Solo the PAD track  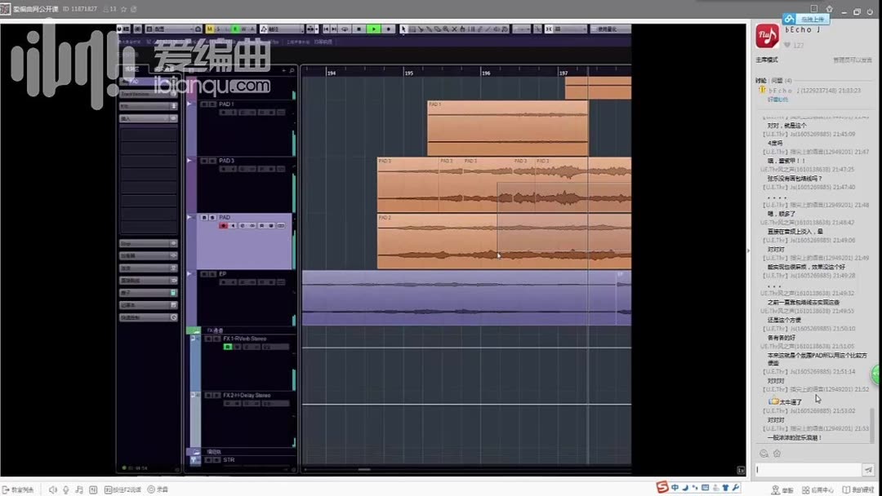pos(211,217)
